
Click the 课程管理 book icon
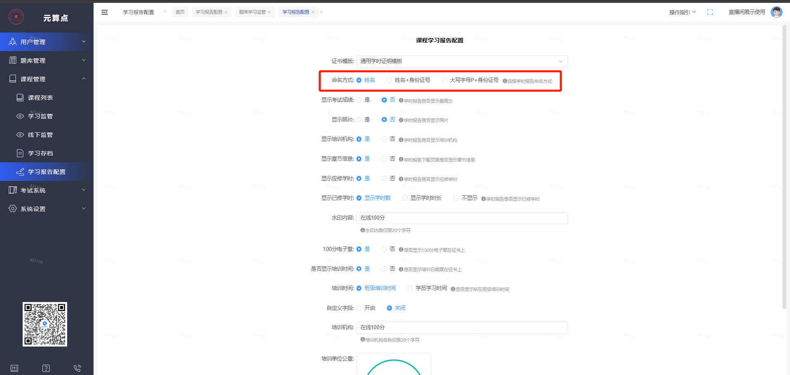click(13, 79)
